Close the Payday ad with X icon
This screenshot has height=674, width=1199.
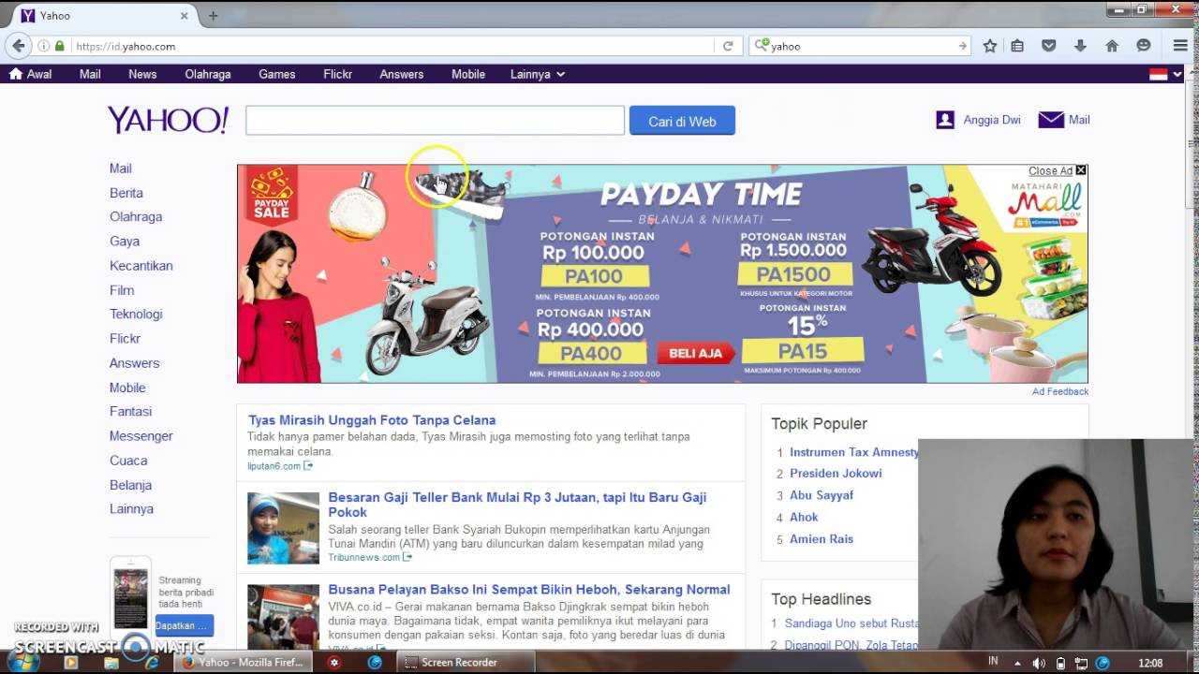tap(1081, 170)
